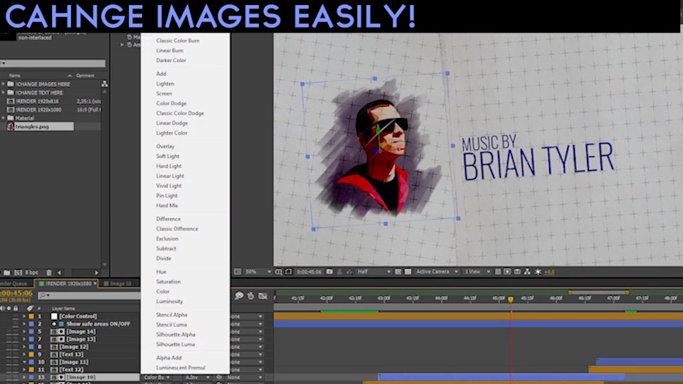Click the audio speaker column header icon
The height and width of the screenshot is (384, 683).
3,308
